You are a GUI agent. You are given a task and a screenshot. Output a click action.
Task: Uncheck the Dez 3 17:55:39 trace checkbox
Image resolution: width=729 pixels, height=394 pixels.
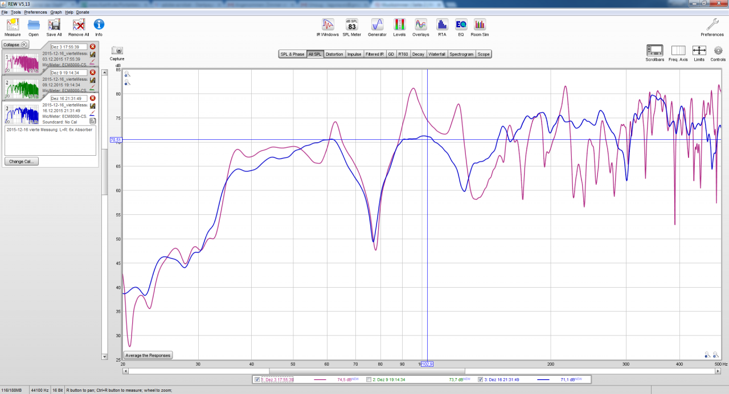(257, 379)
